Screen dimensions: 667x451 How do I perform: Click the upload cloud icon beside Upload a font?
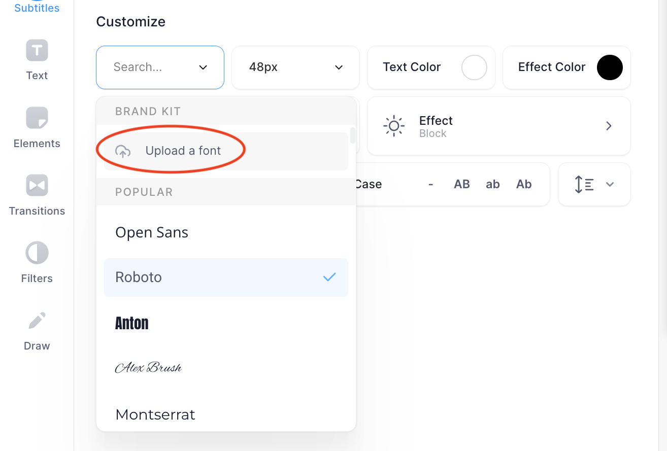[x=122, y=150]
